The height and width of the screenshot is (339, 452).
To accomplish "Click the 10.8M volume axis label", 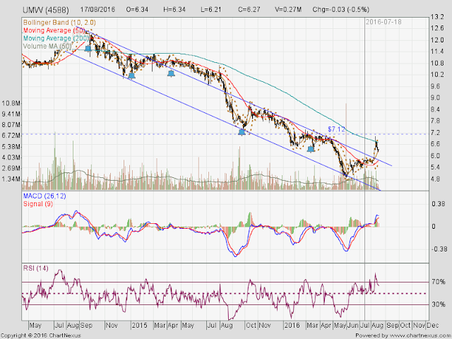I will (11, 103).
